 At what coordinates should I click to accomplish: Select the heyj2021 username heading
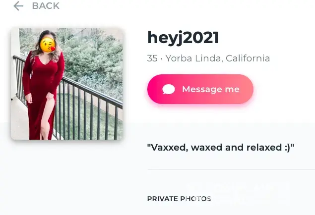click(183, 38)
